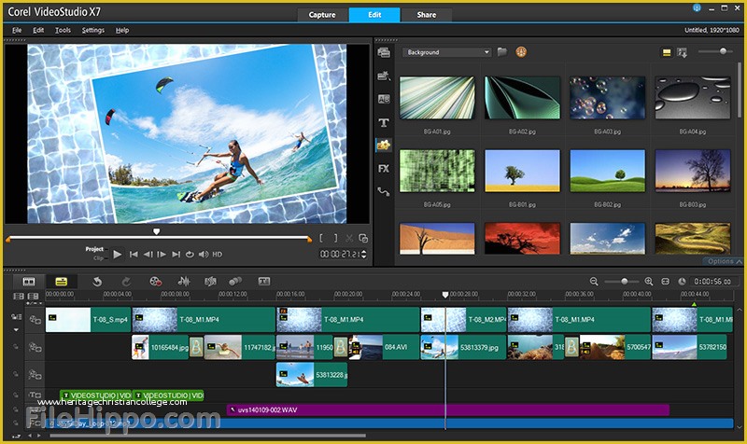This screenshot has height=444, width=747.
Task: Open the Track Motion icon
Action: (x=235, y=282)
